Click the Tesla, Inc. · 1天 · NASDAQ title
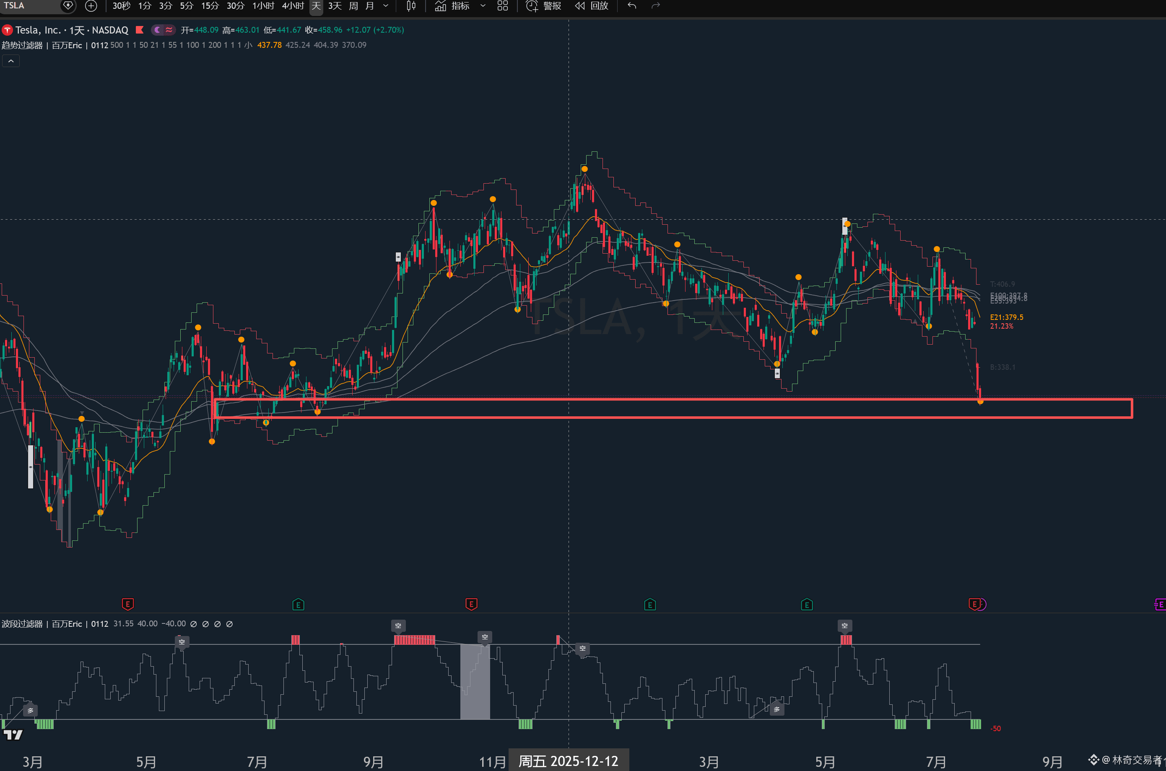Screen dimensions: 1166x771 coord(72,30)
